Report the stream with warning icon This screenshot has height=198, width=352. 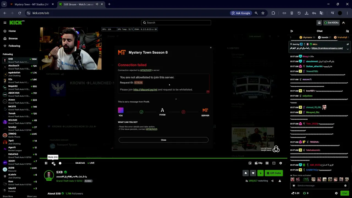click(x=280, y=181)
